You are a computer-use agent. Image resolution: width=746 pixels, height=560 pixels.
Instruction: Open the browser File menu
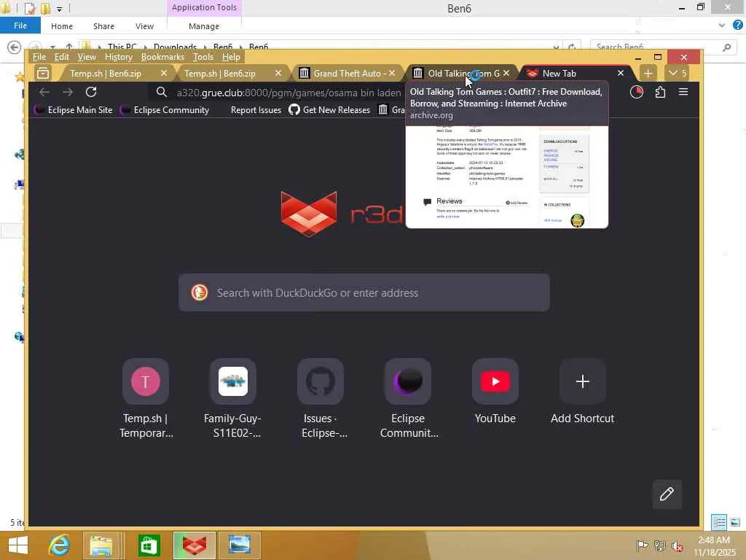(39, 57)
